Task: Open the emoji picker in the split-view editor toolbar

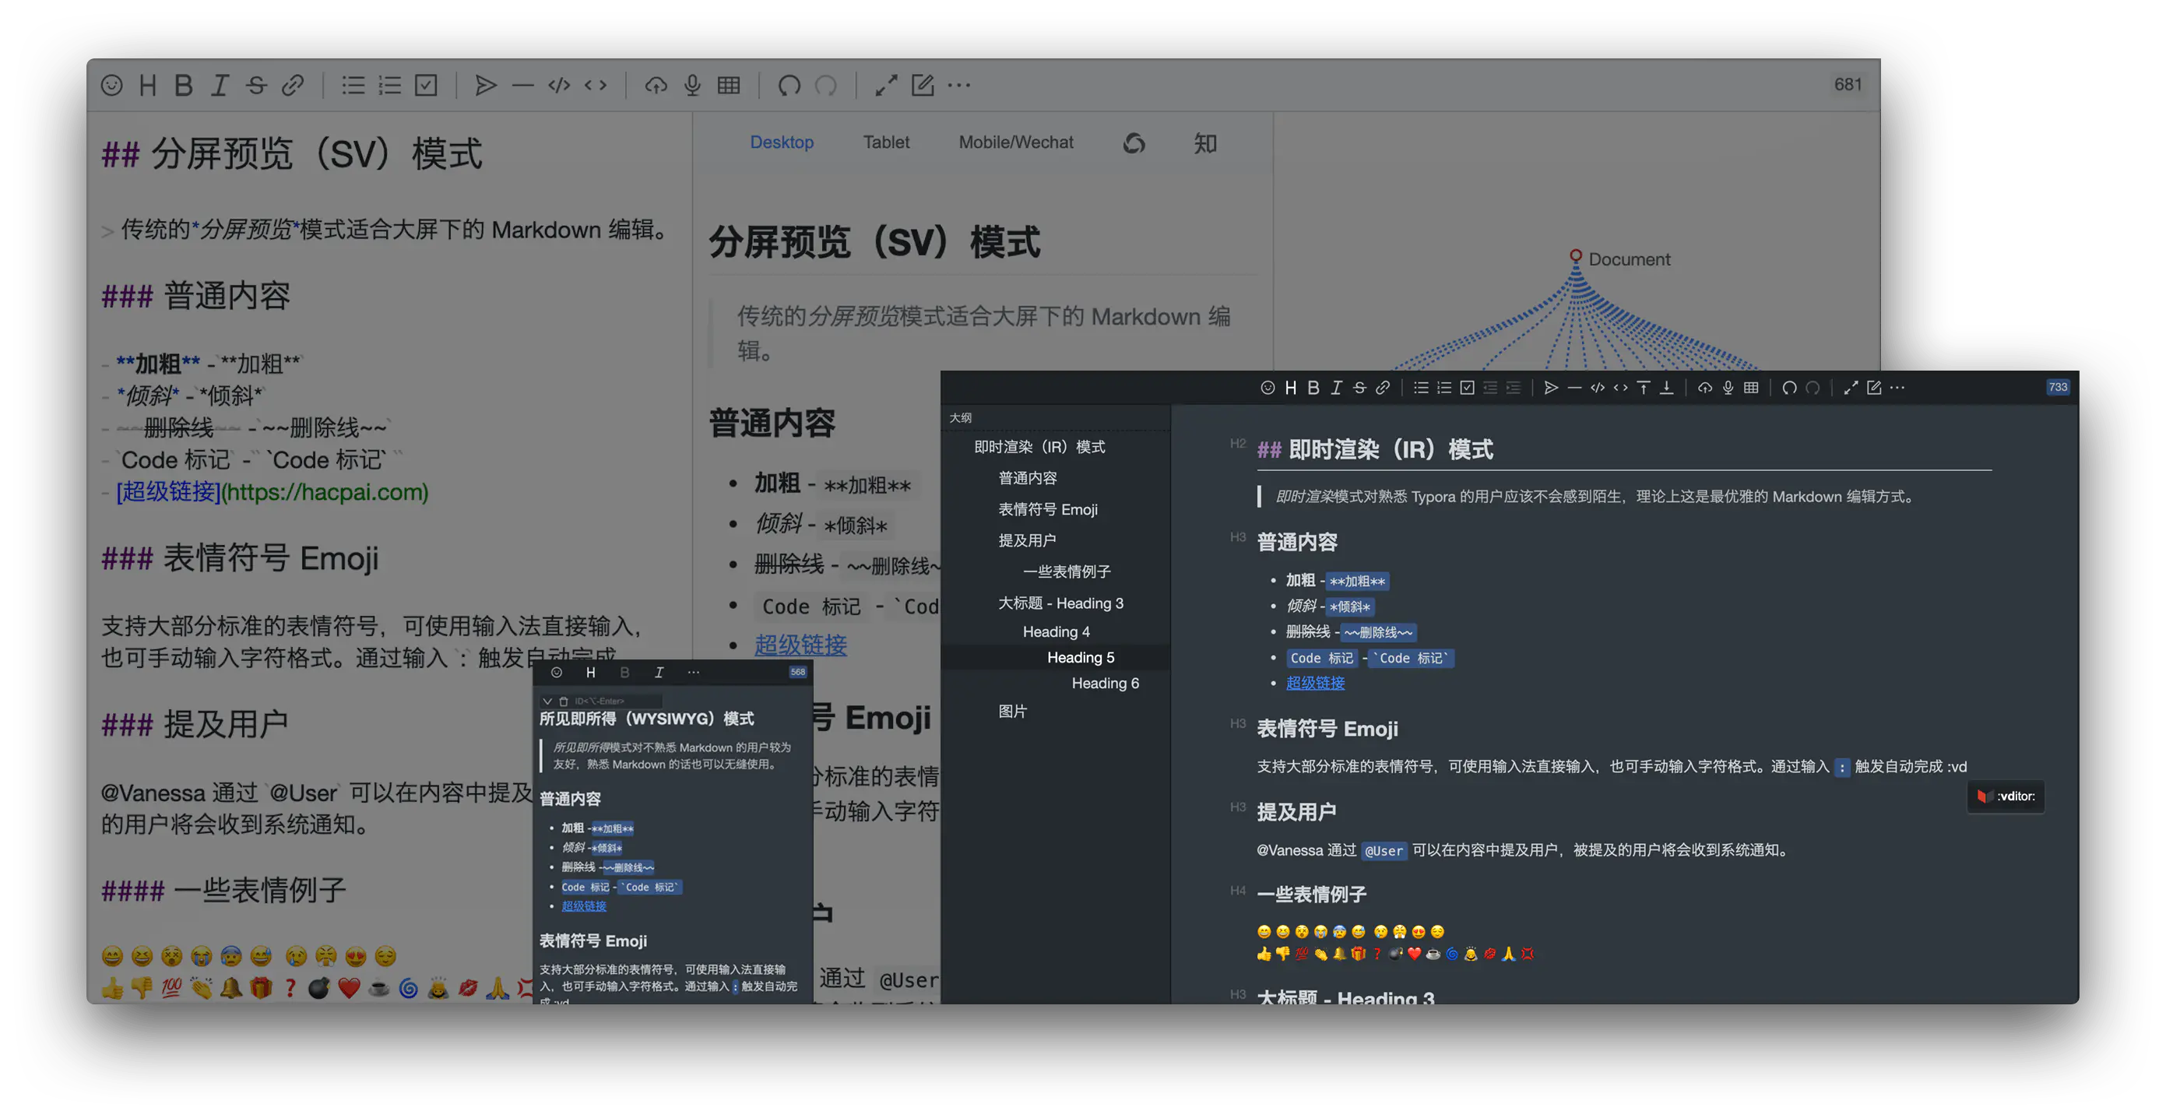Action: pyautogui.click(x=112, y=85)
